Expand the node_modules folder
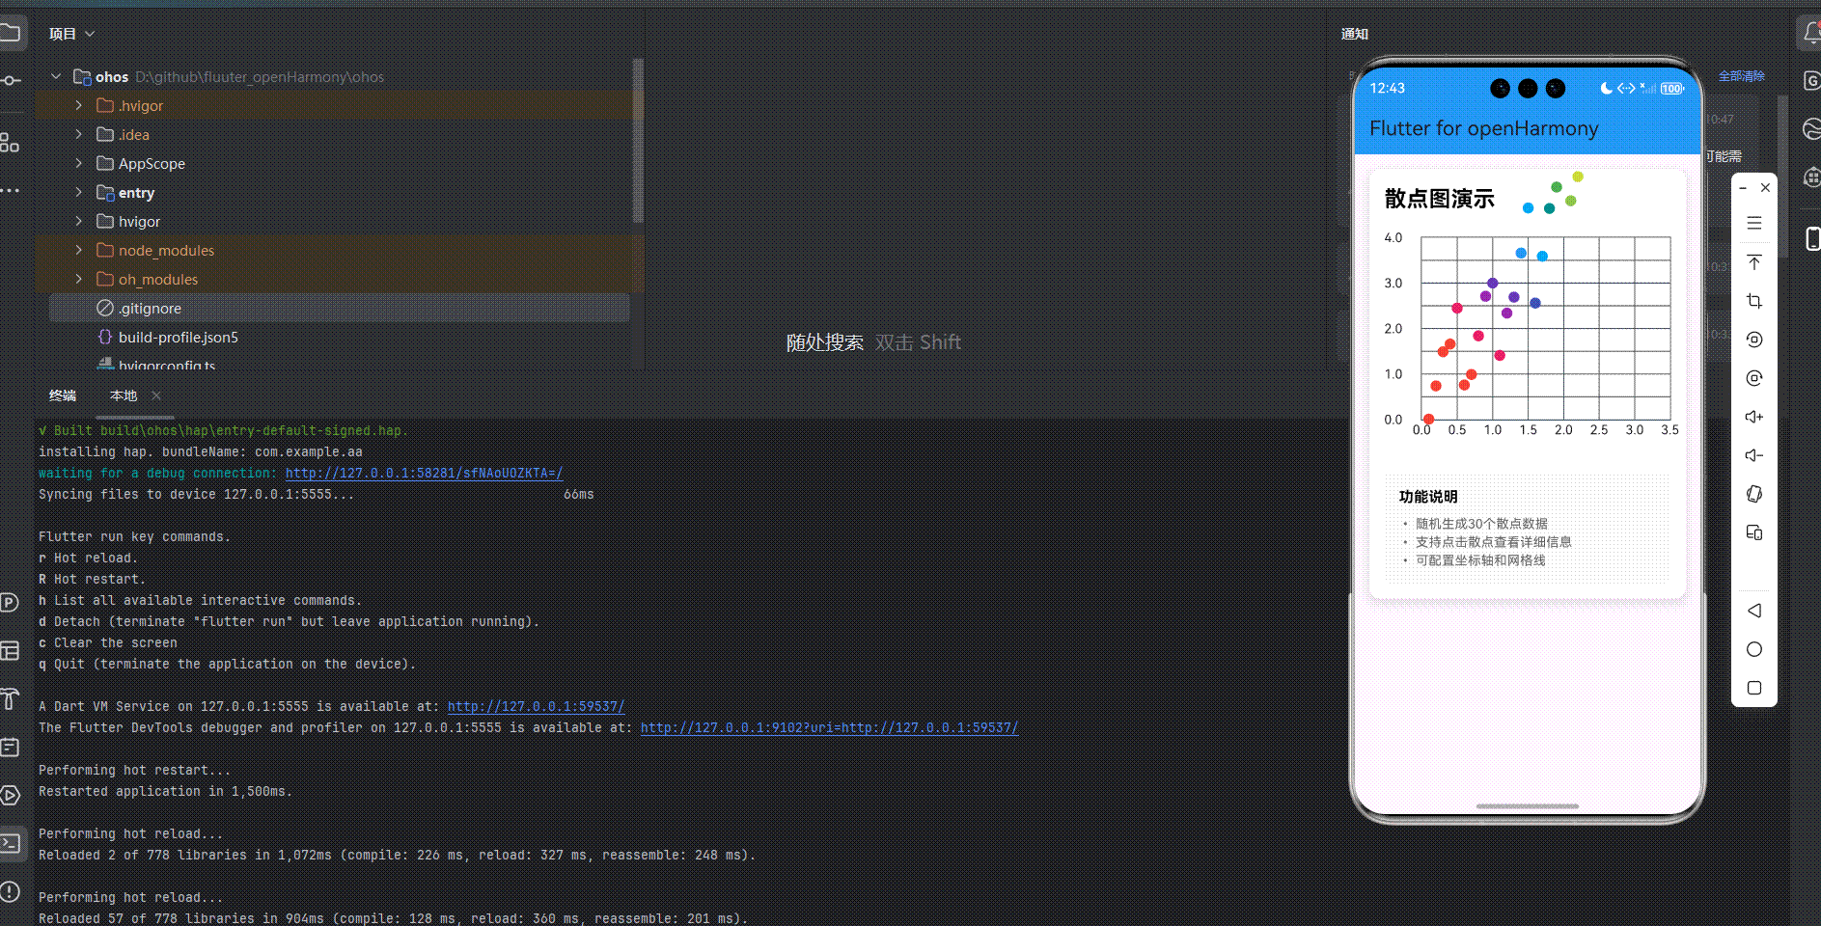The width and height of the screenshot is (1821, 926). 79,250
